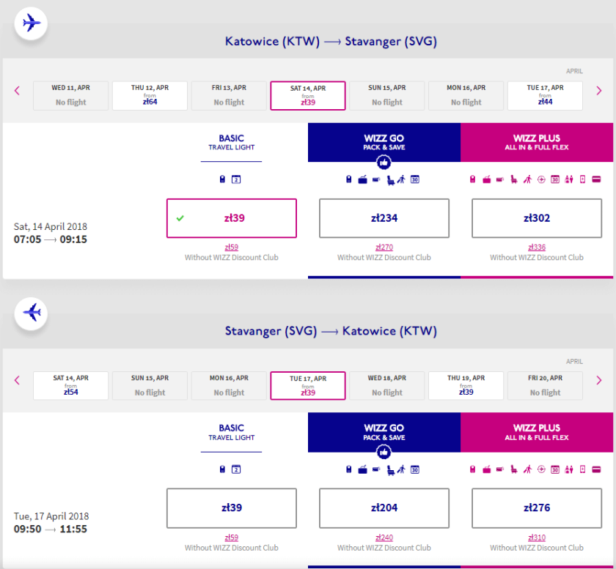This screenshot has width=616, height=569.
Task: Click the thumbs-up badge on return WIZZ GO
Action: (384, 453)
